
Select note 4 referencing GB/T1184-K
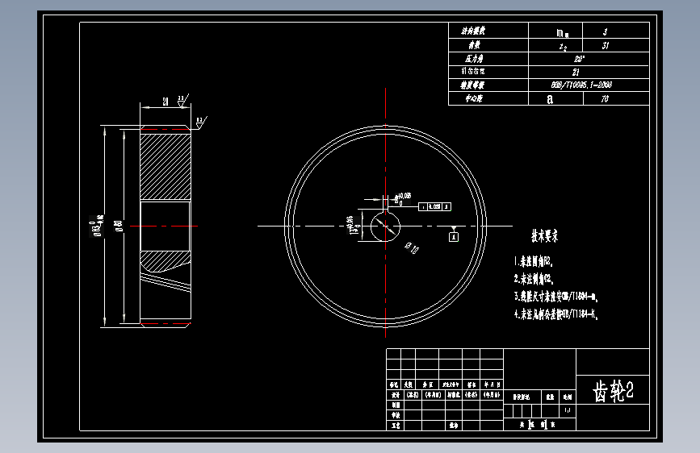coord(555,314)
